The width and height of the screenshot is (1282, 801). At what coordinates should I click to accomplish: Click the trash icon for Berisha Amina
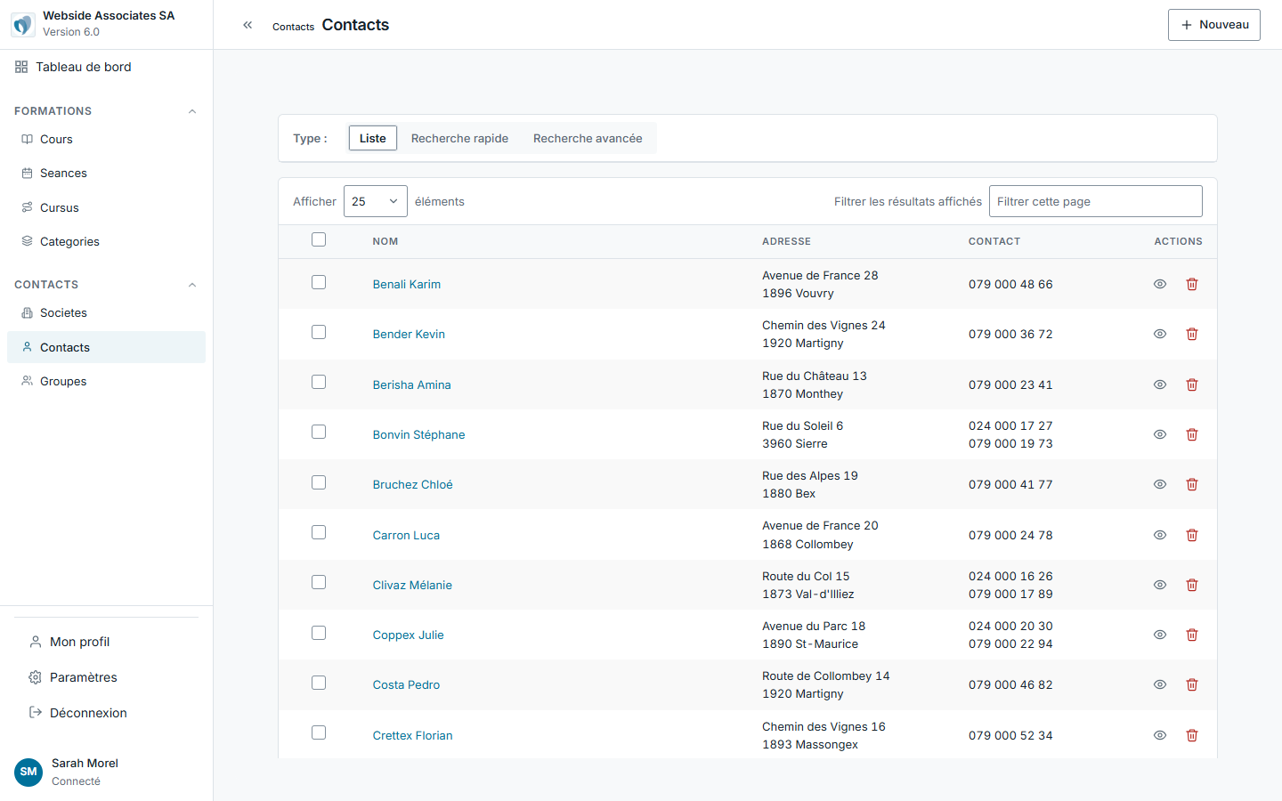pyautogui.click(x=1192, y=384)
